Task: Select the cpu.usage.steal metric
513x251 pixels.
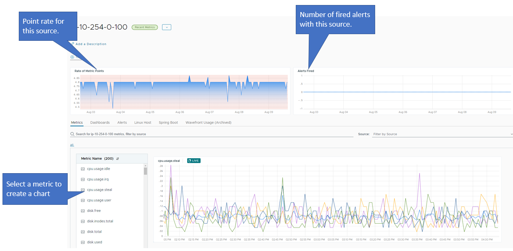Action: (99, 190)
